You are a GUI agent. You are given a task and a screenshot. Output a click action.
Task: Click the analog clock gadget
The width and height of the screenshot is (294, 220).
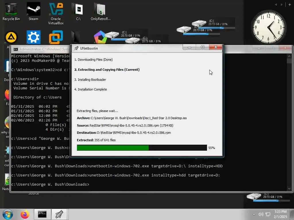coord(269,27)
